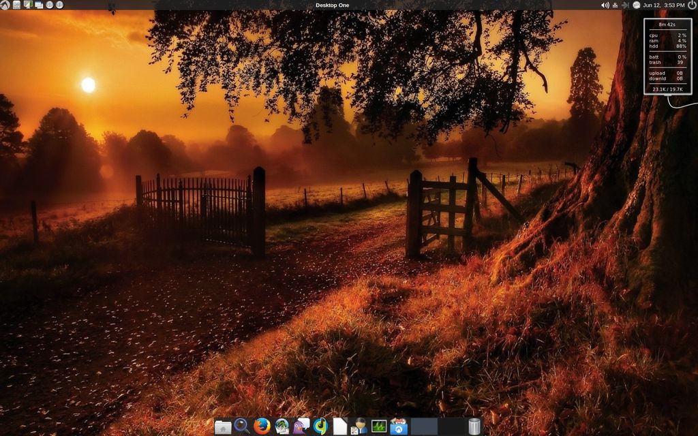The height and width of the screenshot is (436, 698).
Task: Click the window list icon in top panel
Action: coord(39,5)
